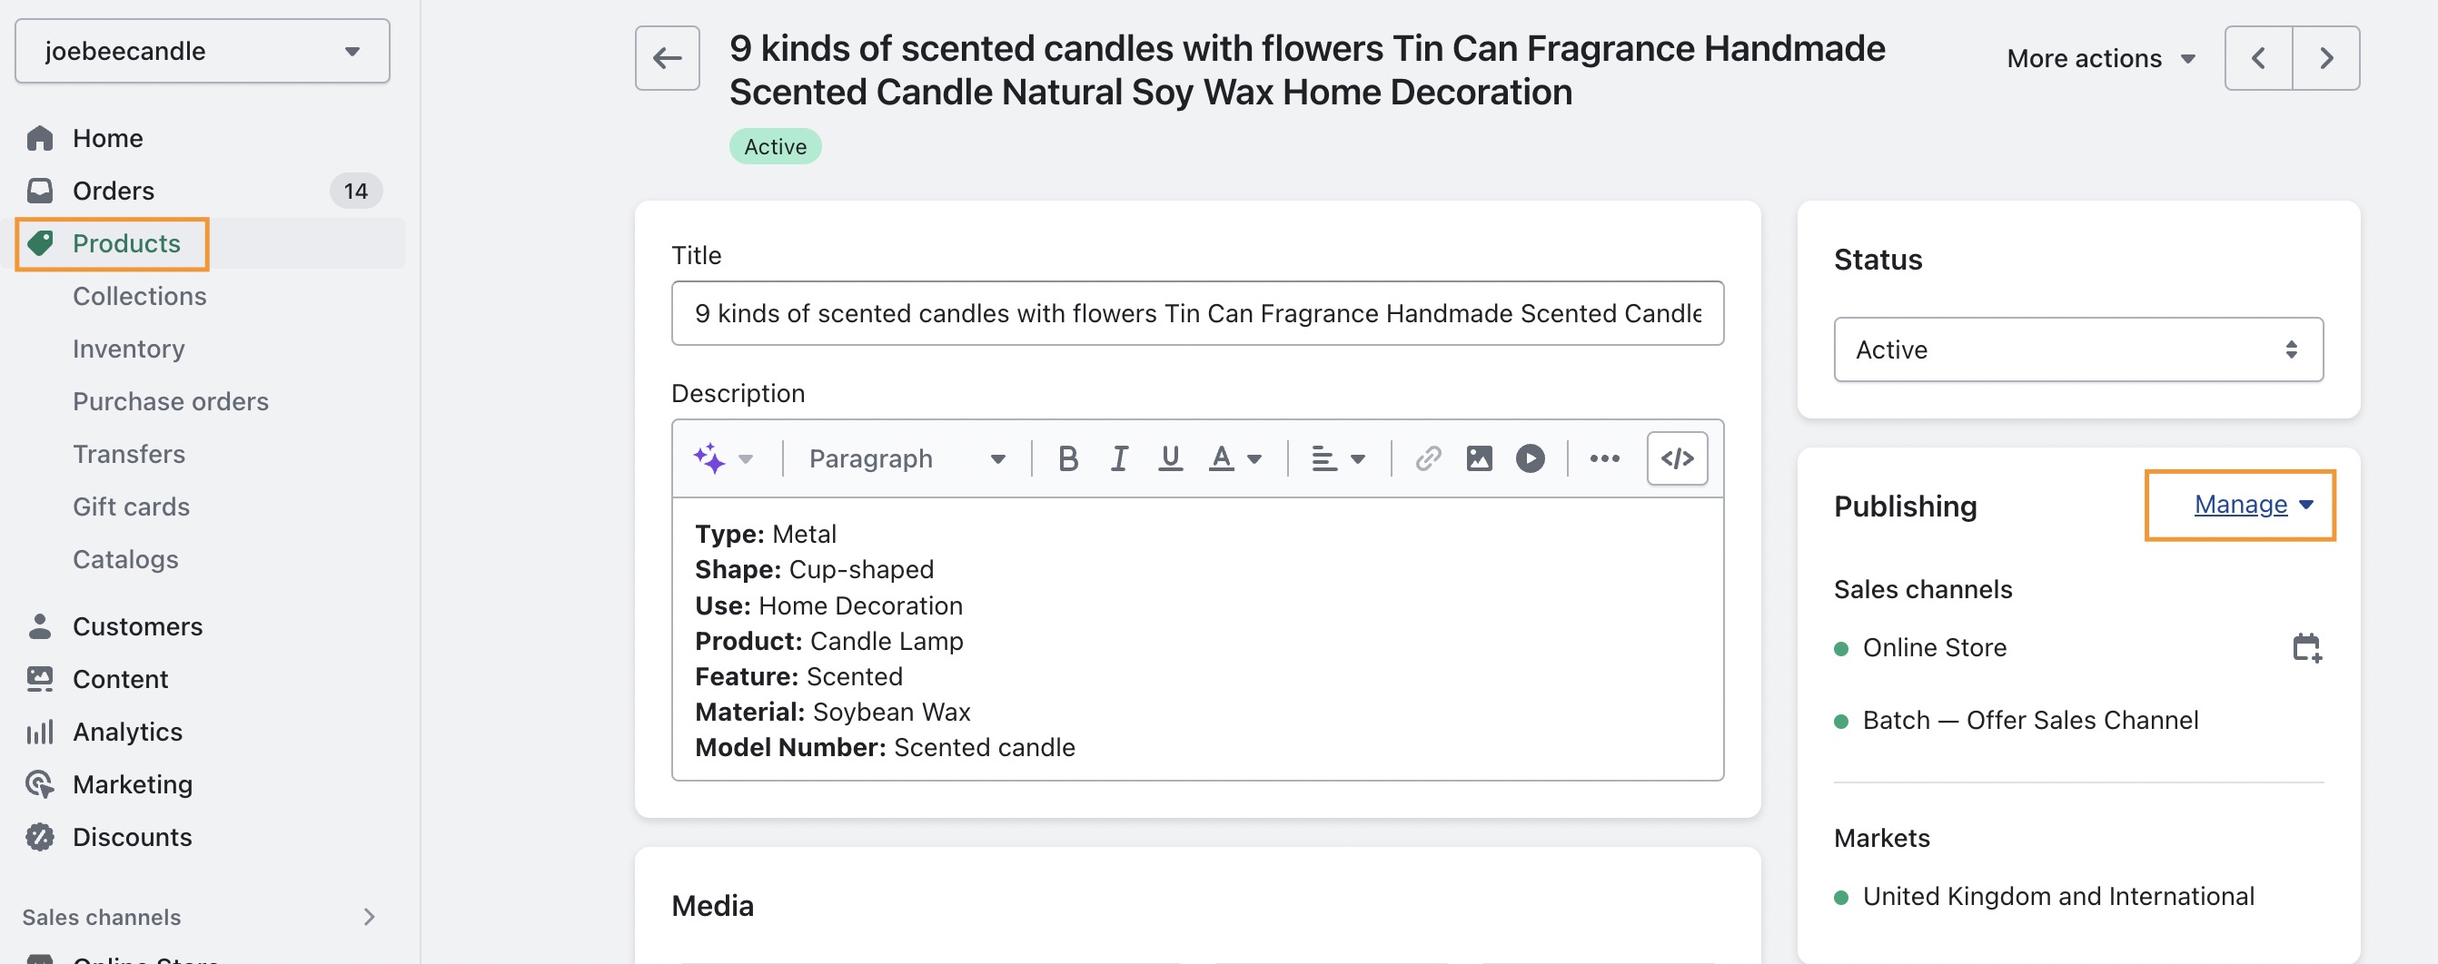The image size is (2438, 964).
Task: Open the Orders section
Action: click(113, 192)
